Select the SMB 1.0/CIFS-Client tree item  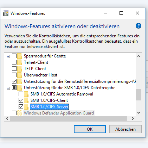coord(49,100)
